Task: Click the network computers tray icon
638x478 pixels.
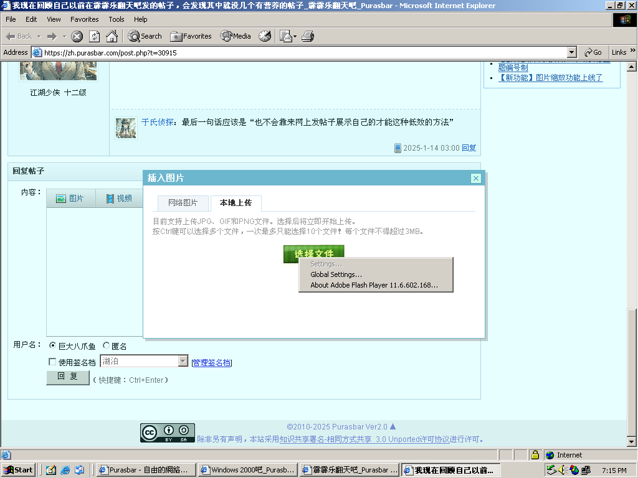Action: click(586, 470)
